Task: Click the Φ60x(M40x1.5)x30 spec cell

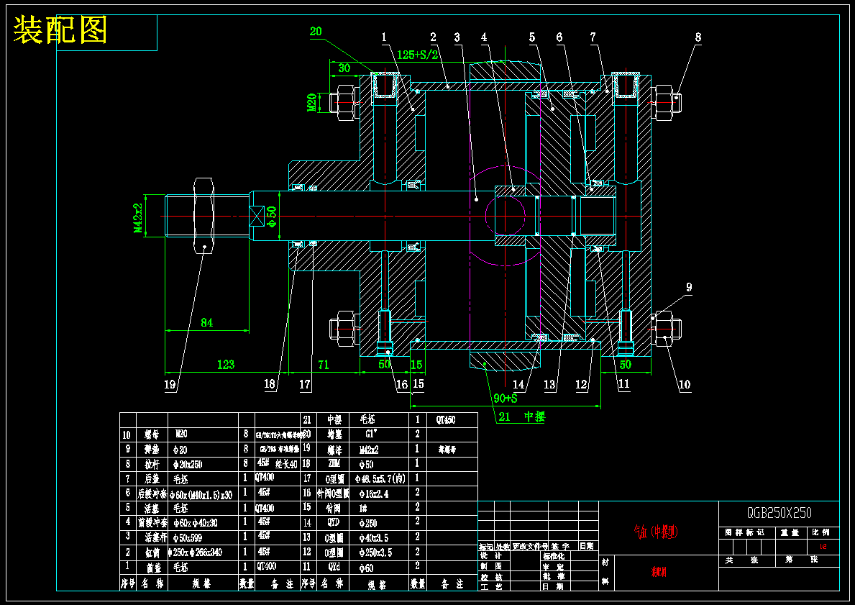Action: 201,494
